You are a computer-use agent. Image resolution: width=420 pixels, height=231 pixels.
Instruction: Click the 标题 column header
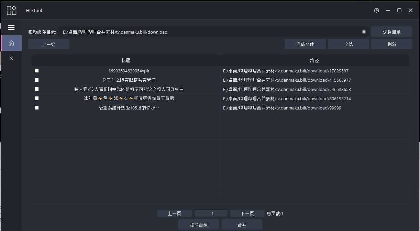pos(126,60)
